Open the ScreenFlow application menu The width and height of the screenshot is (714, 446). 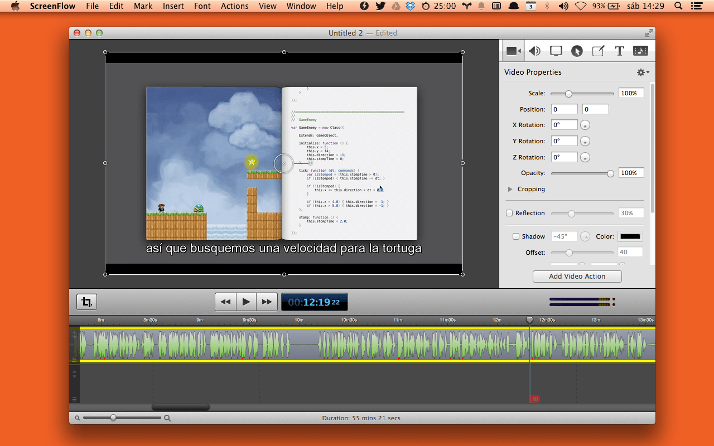[x=53, y=6]
